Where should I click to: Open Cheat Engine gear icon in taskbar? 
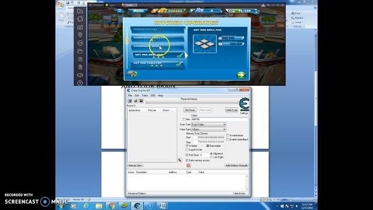[137, 206]
